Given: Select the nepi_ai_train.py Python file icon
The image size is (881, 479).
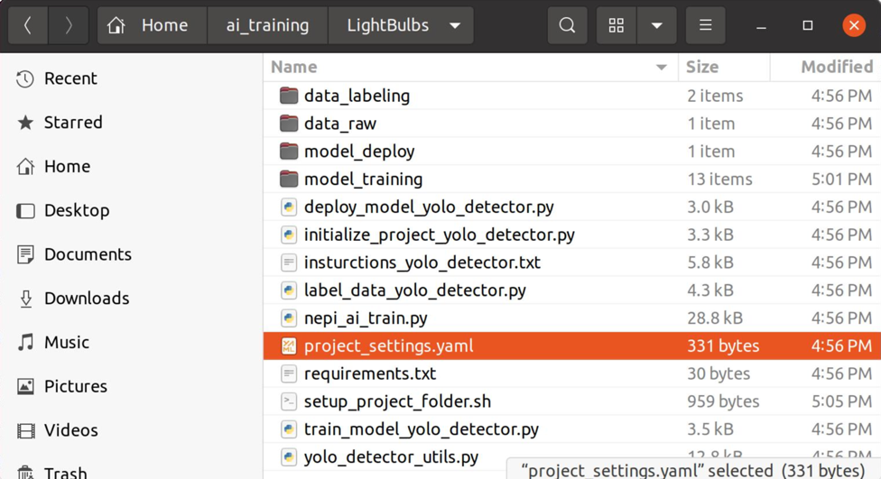Looking at the screenshot, I should tap(289, 318).
